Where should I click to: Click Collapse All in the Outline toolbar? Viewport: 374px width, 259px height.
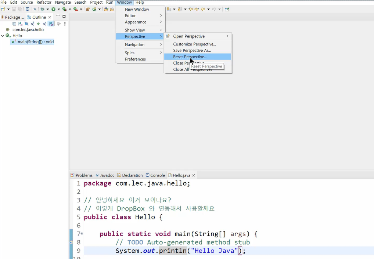14,24
